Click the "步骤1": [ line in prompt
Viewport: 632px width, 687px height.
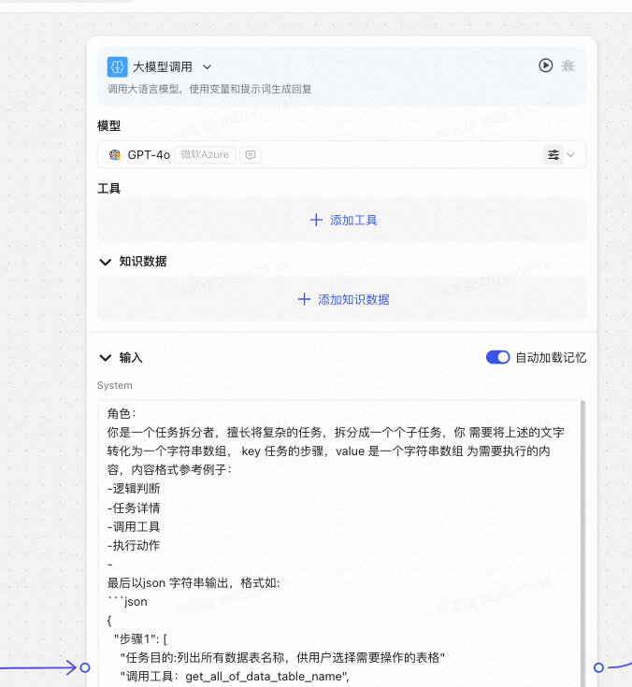pos(140,639)
